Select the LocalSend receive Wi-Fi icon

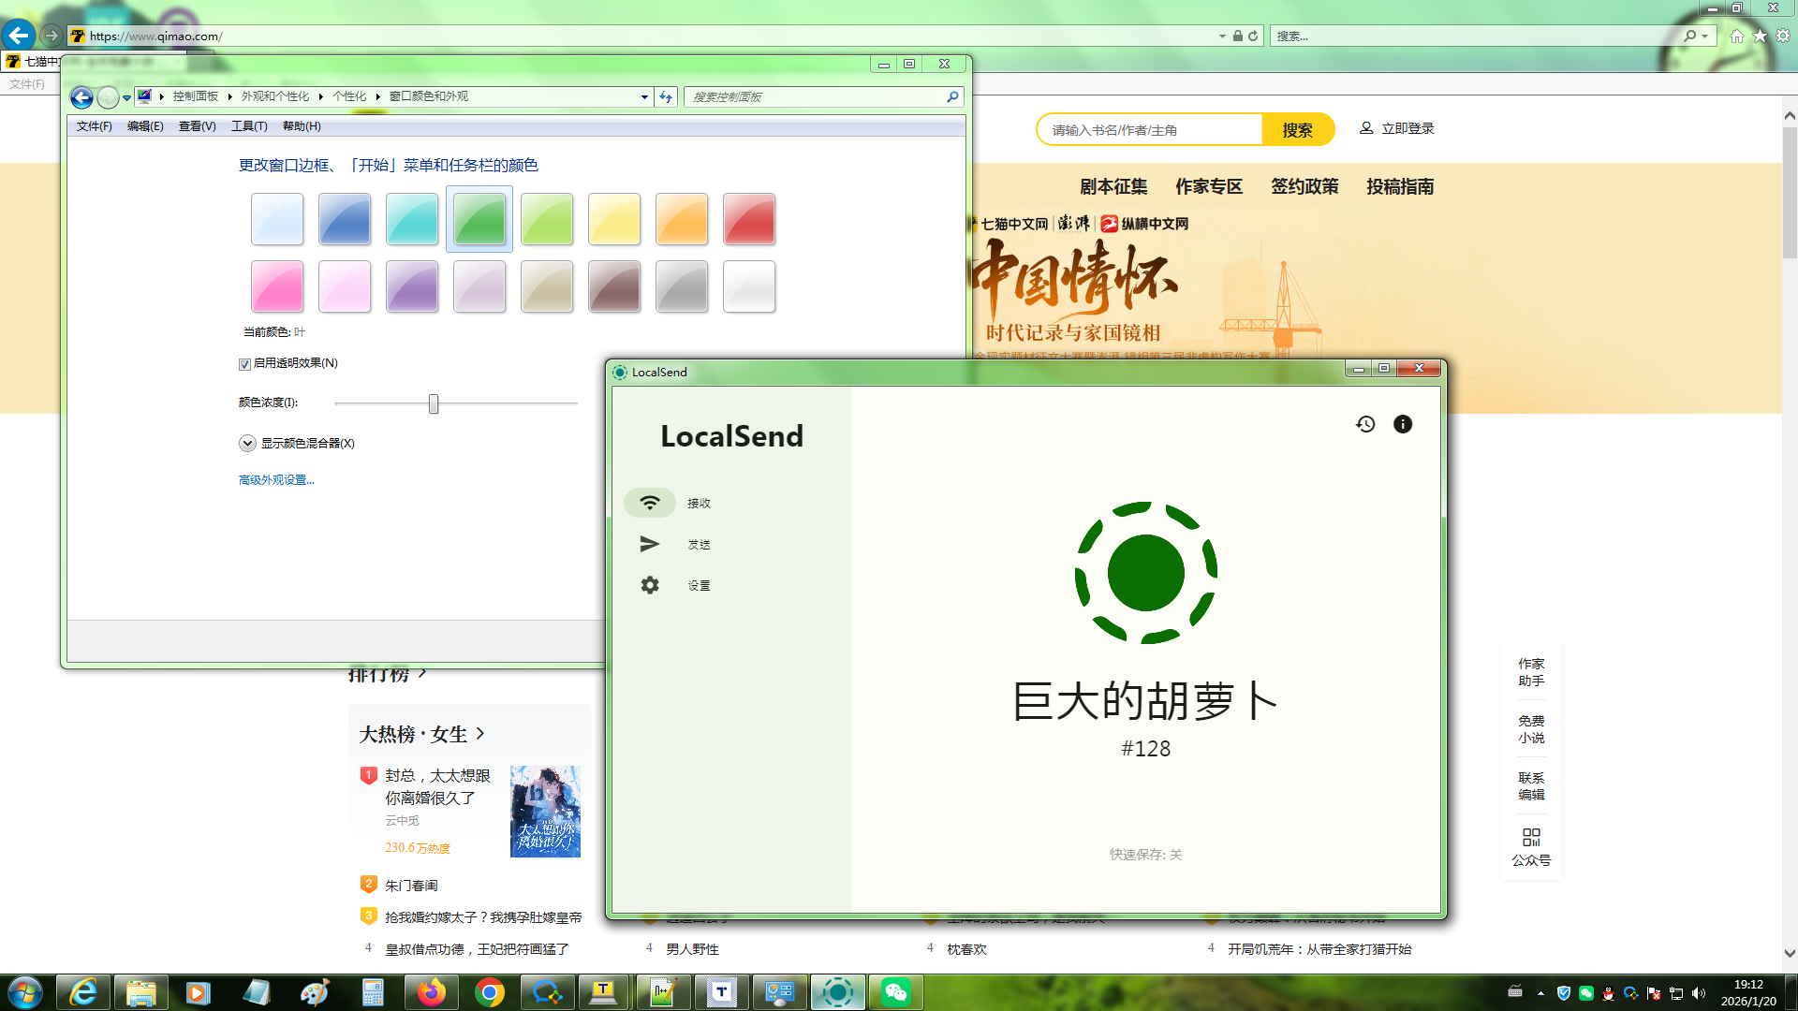click(650, 503)
